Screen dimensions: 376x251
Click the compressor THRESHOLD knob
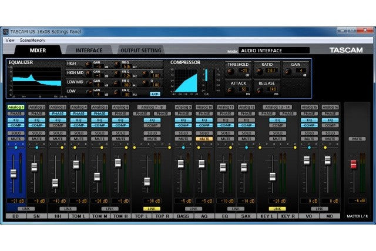(x=231, y=71)
